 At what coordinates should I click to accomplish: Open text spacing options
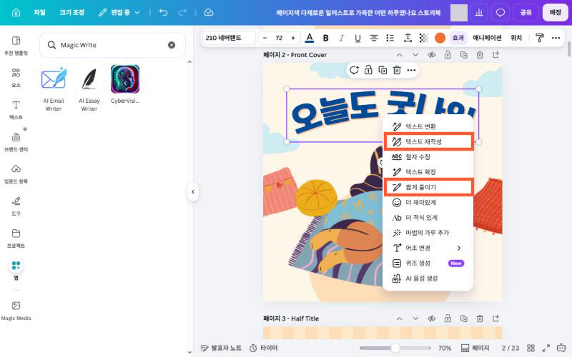coord(408,38)
